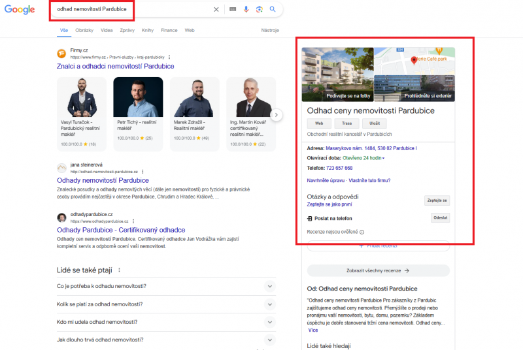This screenshot has height=350, width=523.
Task: Click Zobrazit všechny recenze button
Action: coord(379,271)
